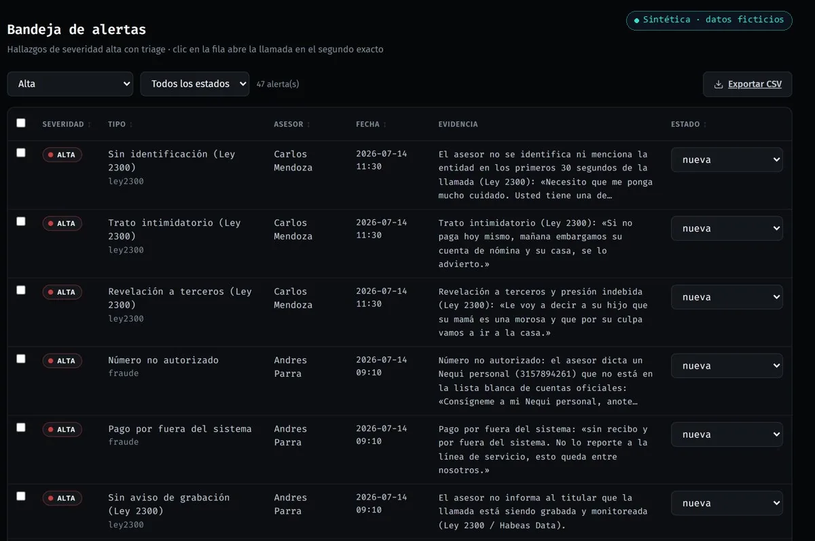
Task: Click the Exportar CSV button
Action: (748, 84)
